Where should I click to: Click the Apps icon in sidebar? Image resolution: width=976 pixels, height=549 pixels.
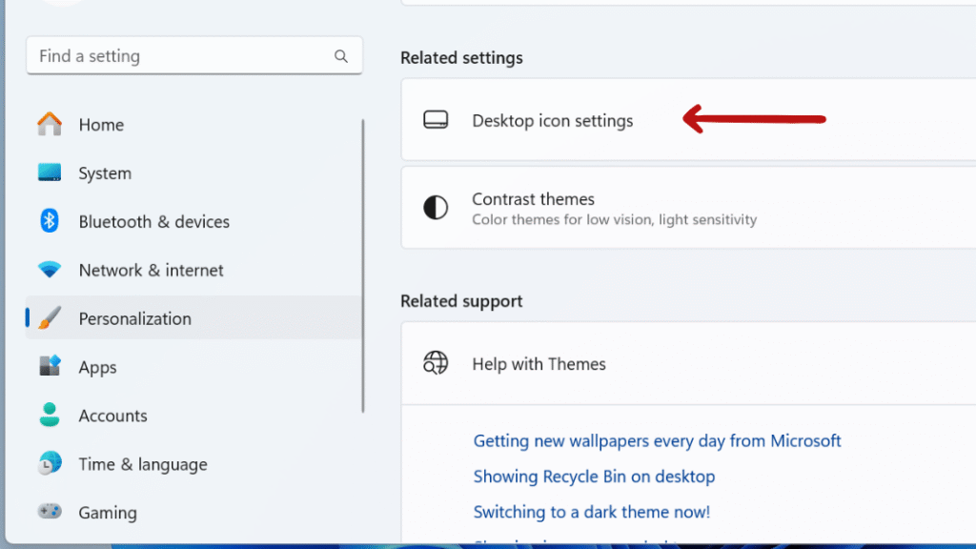click(x=50, y=366)
